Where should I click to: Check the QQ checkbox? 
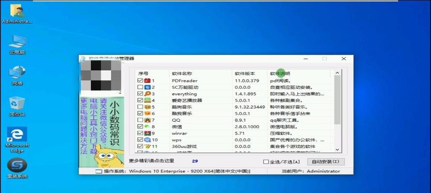(140, 120)
